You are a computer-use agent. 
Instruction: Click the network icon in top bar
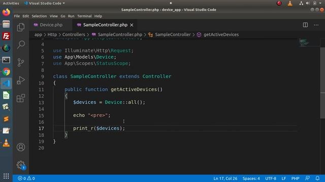[x=301, y=4]
